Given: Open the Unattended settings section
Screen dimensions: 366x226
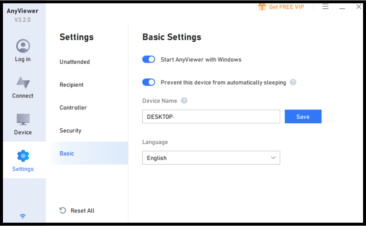Looking at the screenshot, I should tap(75, 62).
